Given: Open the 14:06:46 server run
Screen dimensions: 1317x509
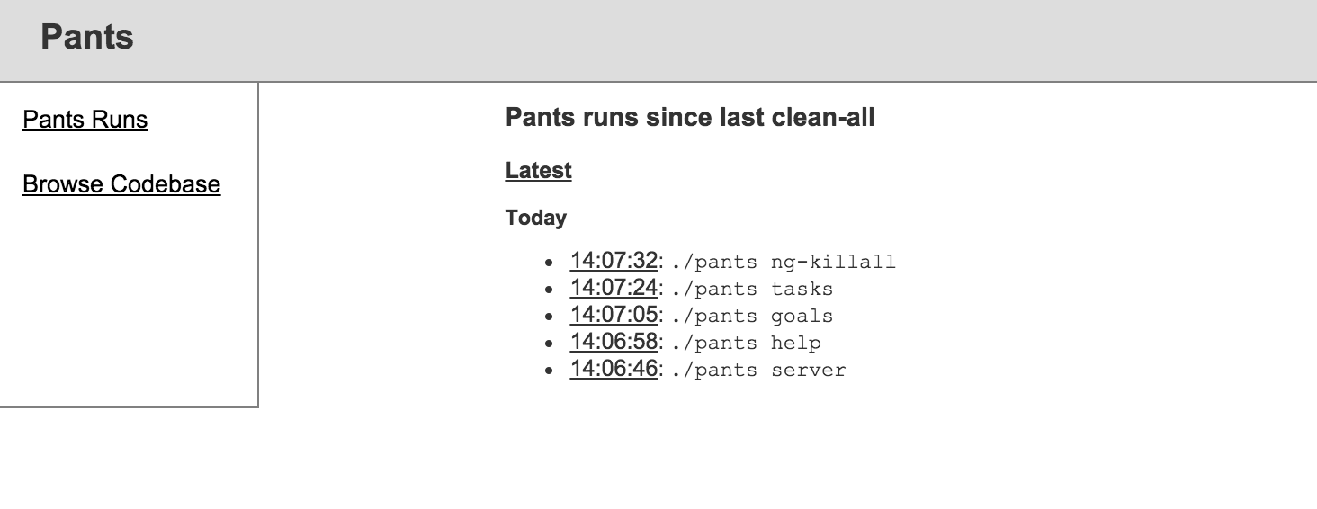Looking at the screenshot, I should pos(614,369).
